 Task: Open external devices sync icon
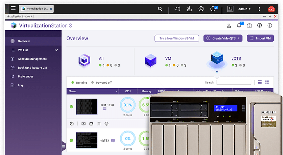(201, 9)
